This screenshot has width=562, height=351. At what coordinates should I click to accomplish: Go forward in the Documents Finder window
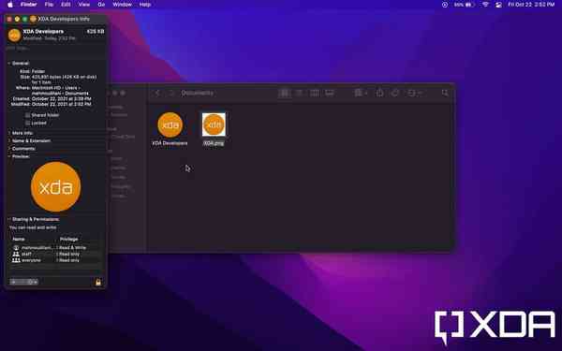click(171, 93)
